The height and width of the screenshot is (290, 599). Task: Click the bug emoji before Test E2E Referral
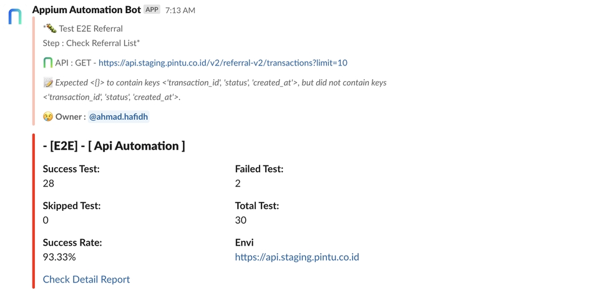point(51,28)
